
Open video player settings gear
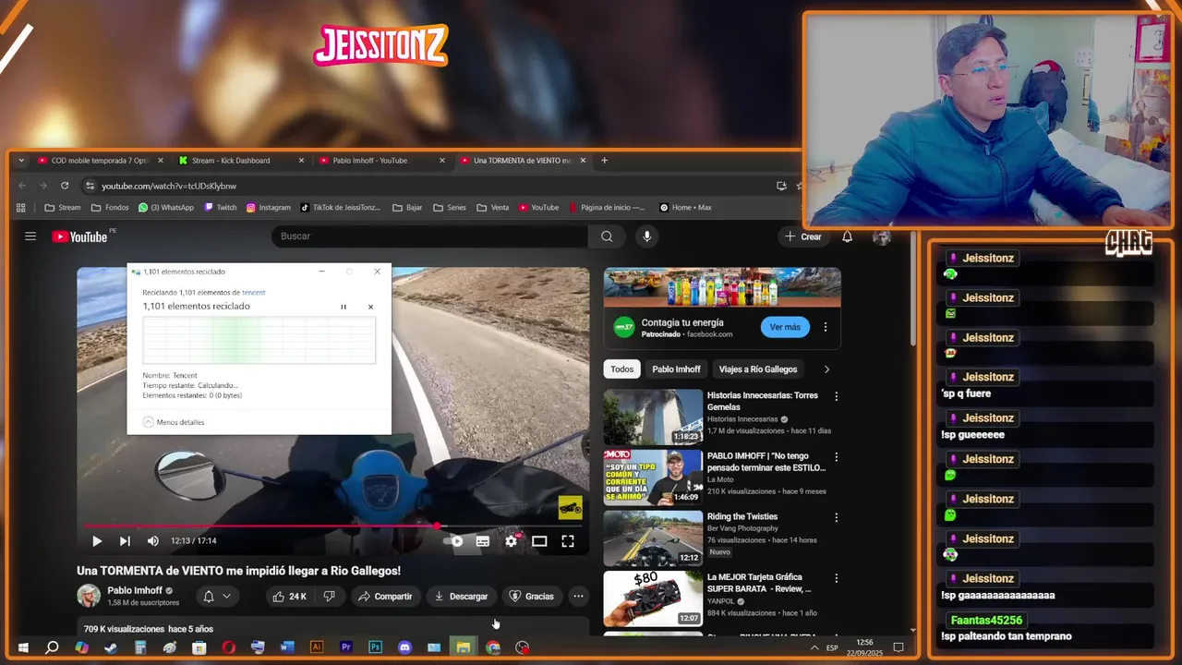[511, 541]
